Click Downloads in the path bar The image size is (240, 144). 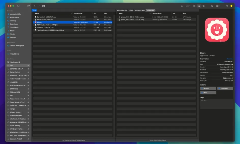[x=150, y=10]
